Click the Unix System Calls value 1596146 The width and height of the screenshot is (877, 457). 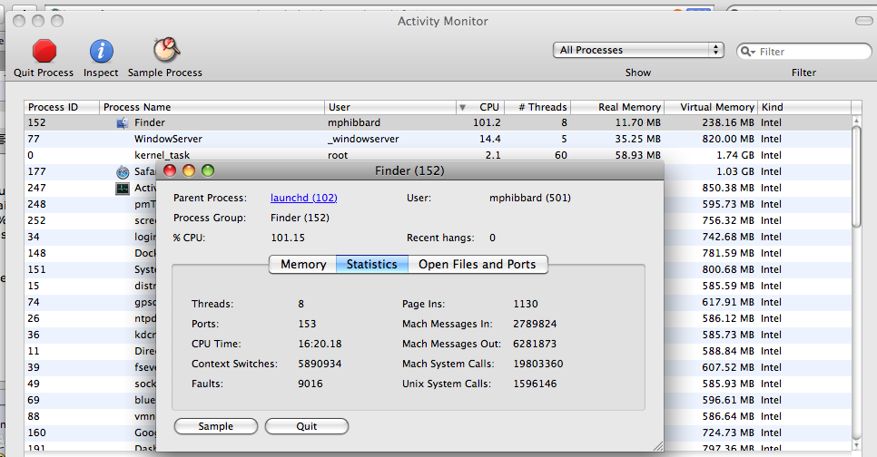click(535, 384)
